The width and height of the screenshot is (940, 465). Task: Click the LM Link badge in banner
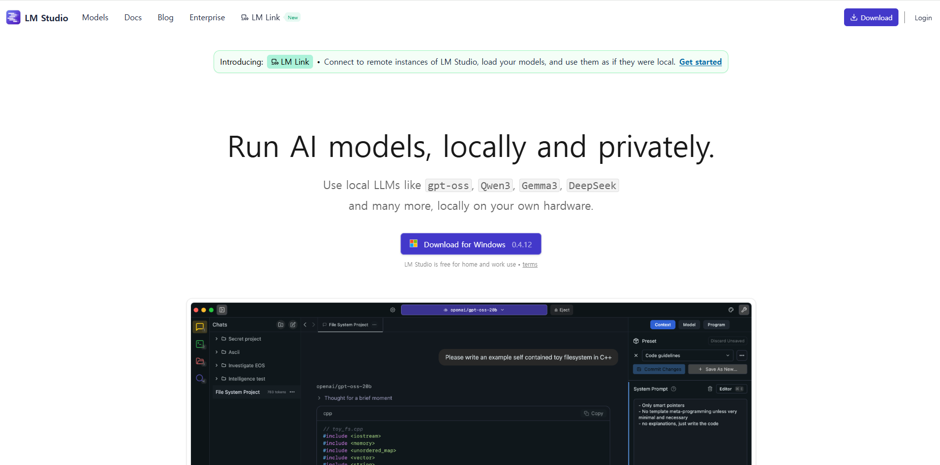(x=290, y=62)
